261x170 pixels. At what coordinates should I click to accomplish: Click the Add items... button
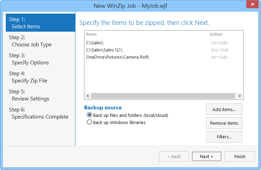pyautogui.click(x=224, y=109)
